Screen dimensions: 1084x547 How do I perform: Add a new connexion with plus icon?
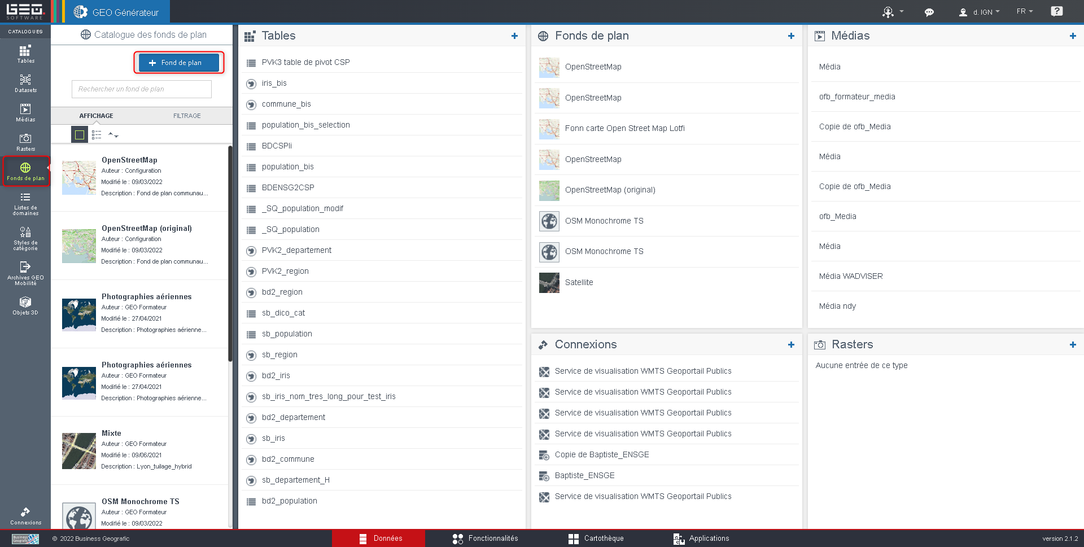791,345
